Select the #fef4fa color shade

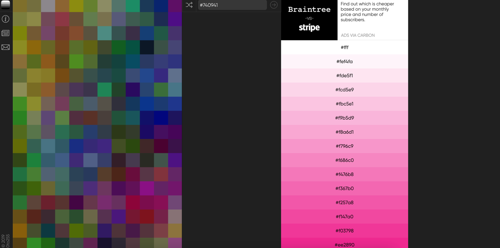(344, 61)
